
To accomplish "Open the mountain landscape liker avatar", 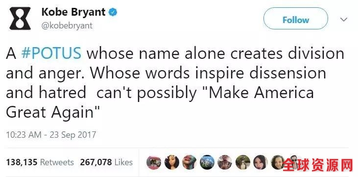I will [x=207, y=162].
